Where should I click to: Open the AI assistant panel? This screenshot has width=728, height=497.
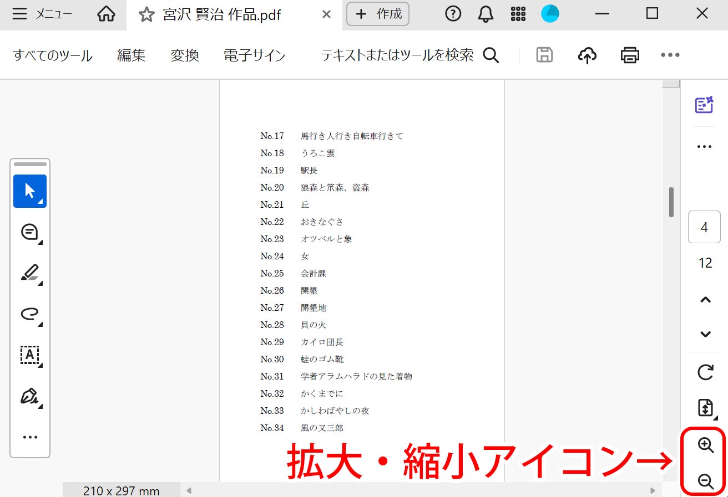coord(704,105)
